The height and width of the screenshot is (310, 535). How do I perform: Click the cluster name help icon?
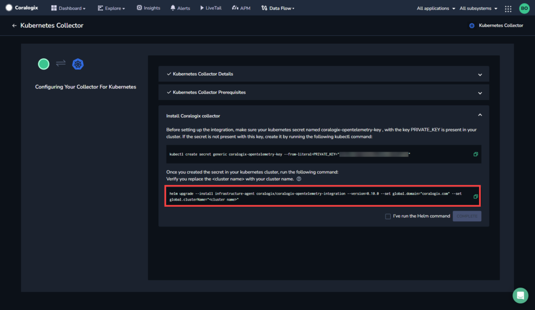299,179
